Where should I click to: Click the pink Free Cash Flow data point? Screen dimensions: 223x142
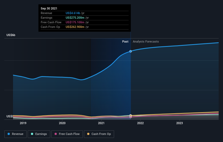[131, 117]
